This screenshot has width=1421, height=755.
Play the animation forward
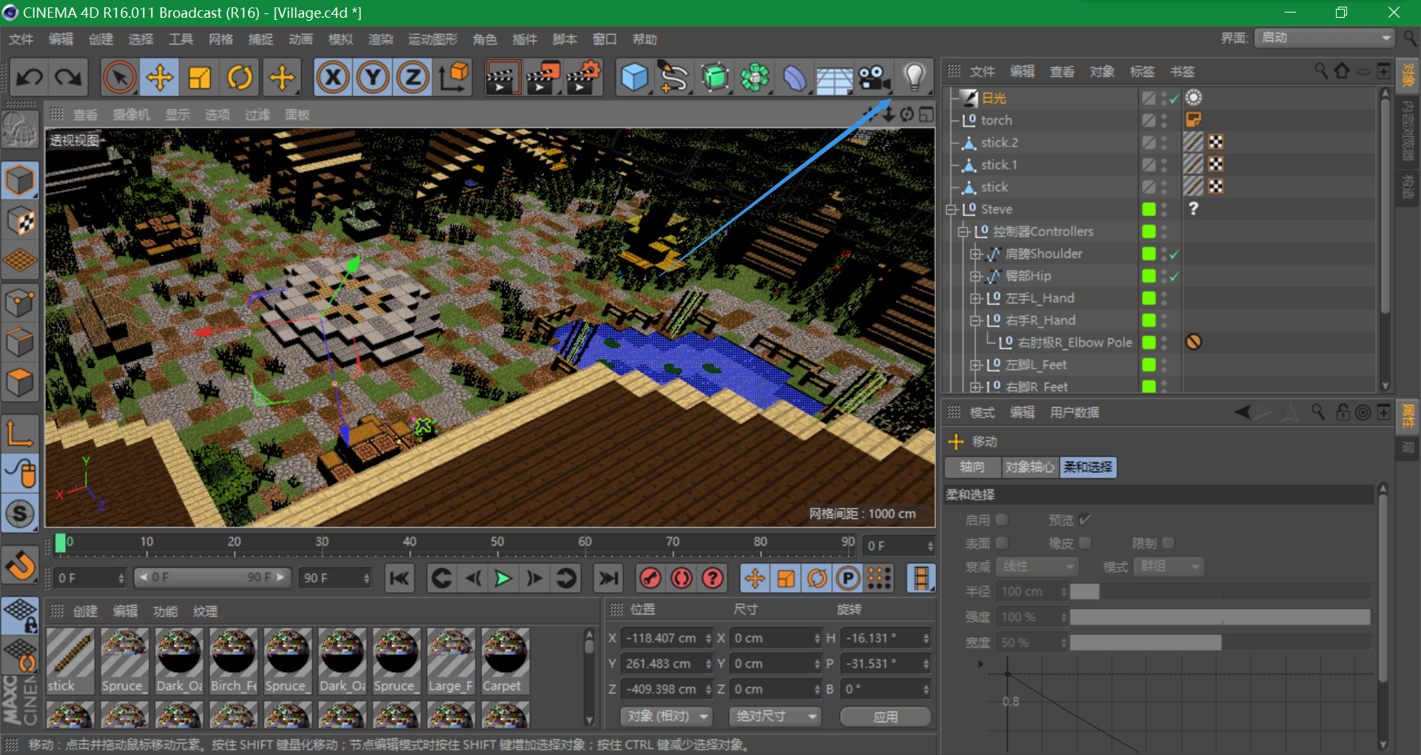point(503,578)
